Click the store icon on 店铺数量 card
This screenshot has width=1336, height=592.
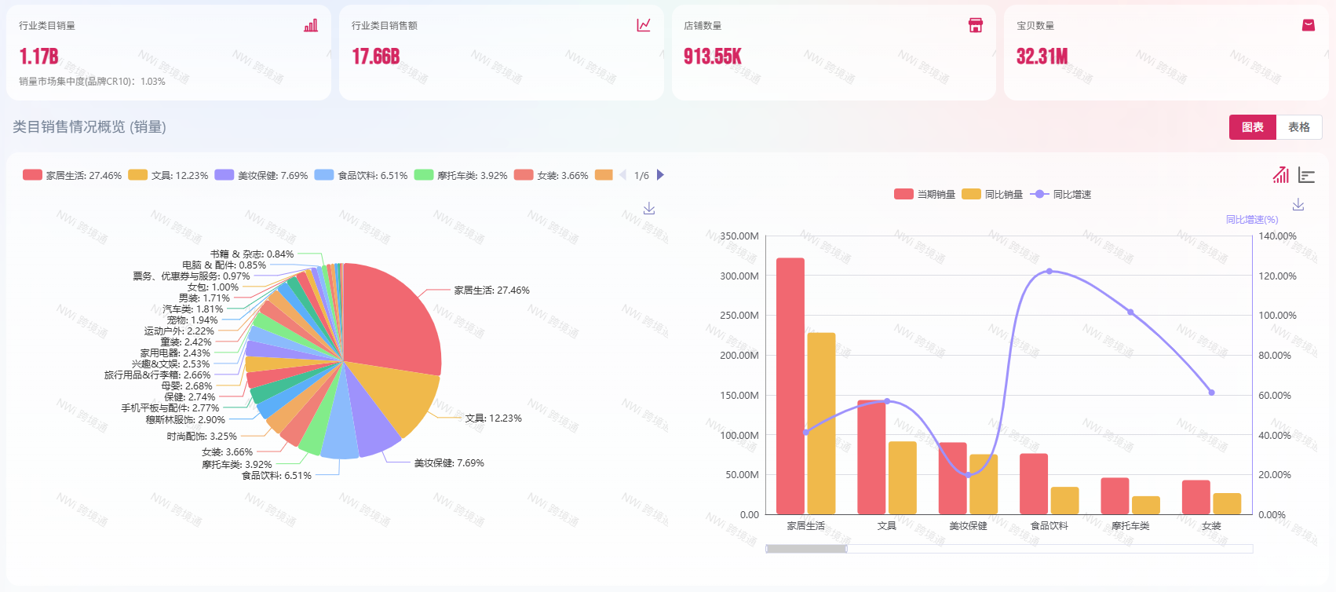tap(976, 25)
